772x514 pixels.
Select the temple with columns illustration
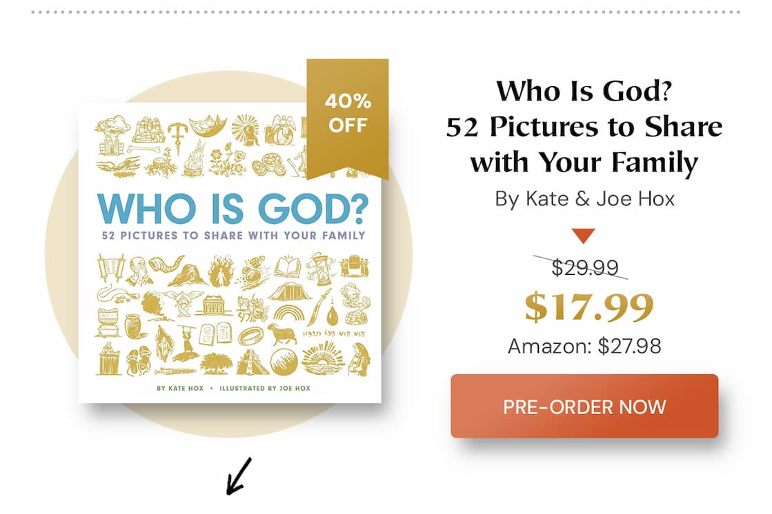(x=213, y=305)
